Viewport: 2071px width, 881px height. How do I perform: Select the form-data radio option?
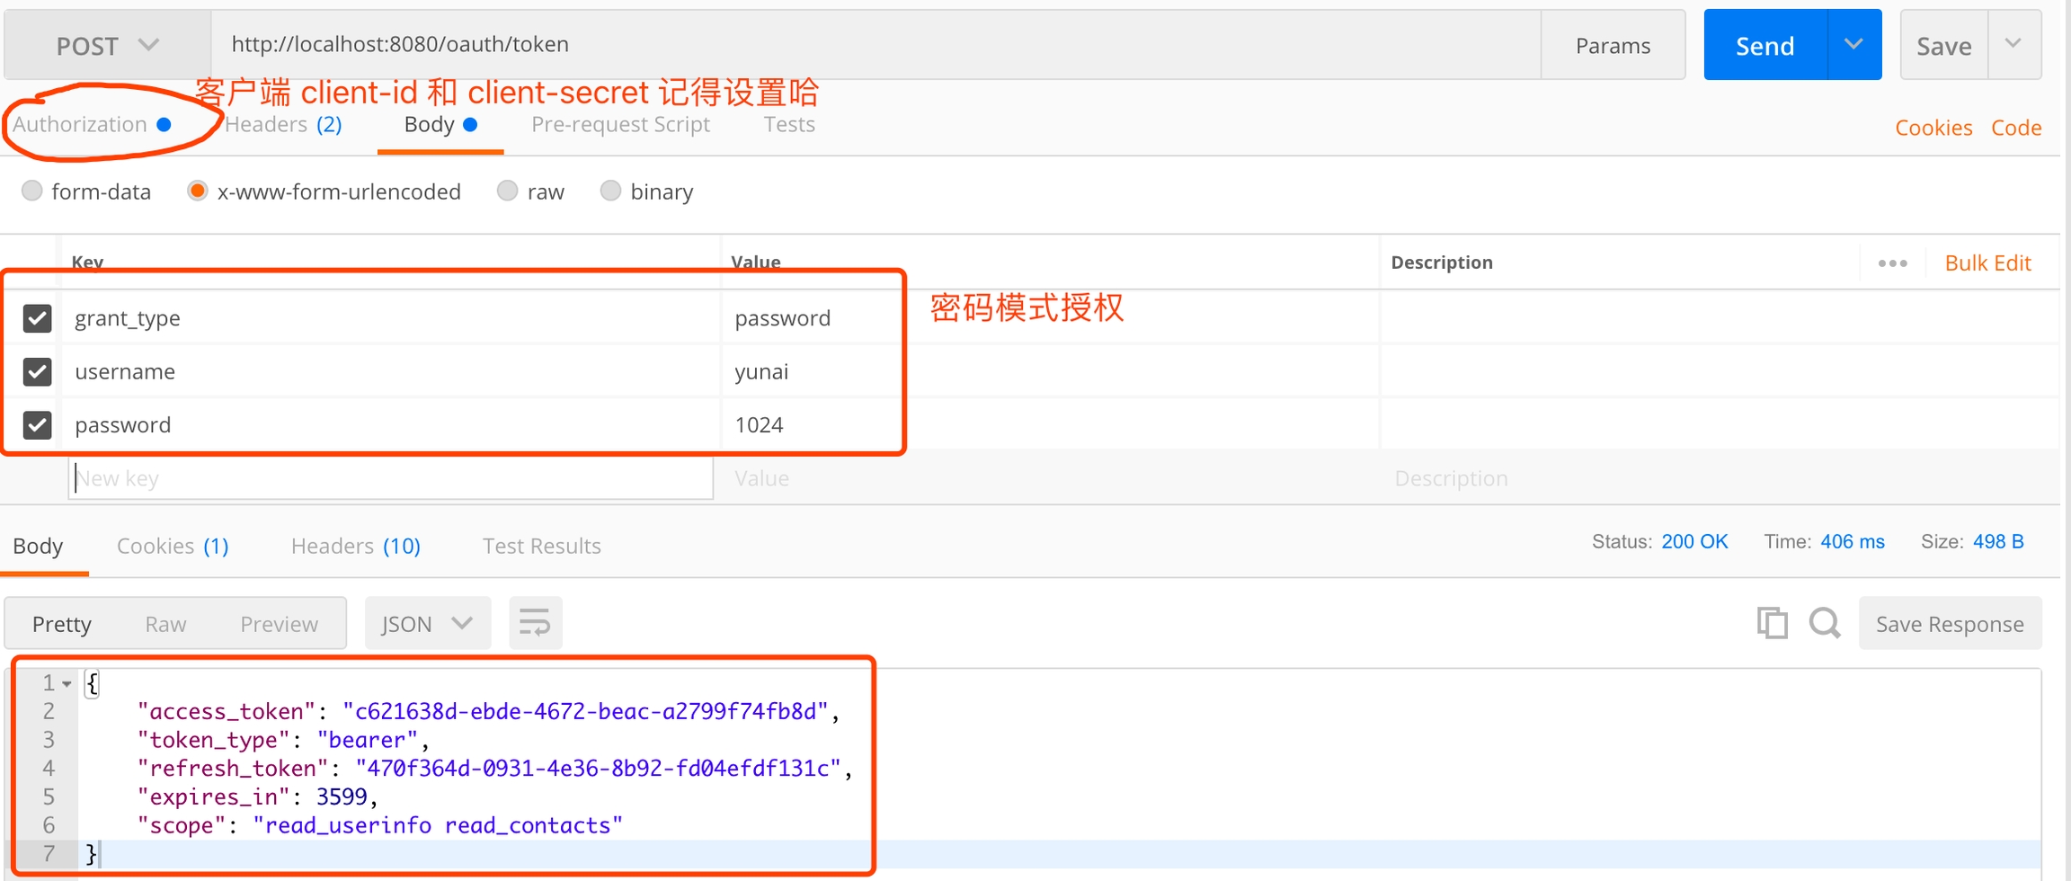coord(32,191)
